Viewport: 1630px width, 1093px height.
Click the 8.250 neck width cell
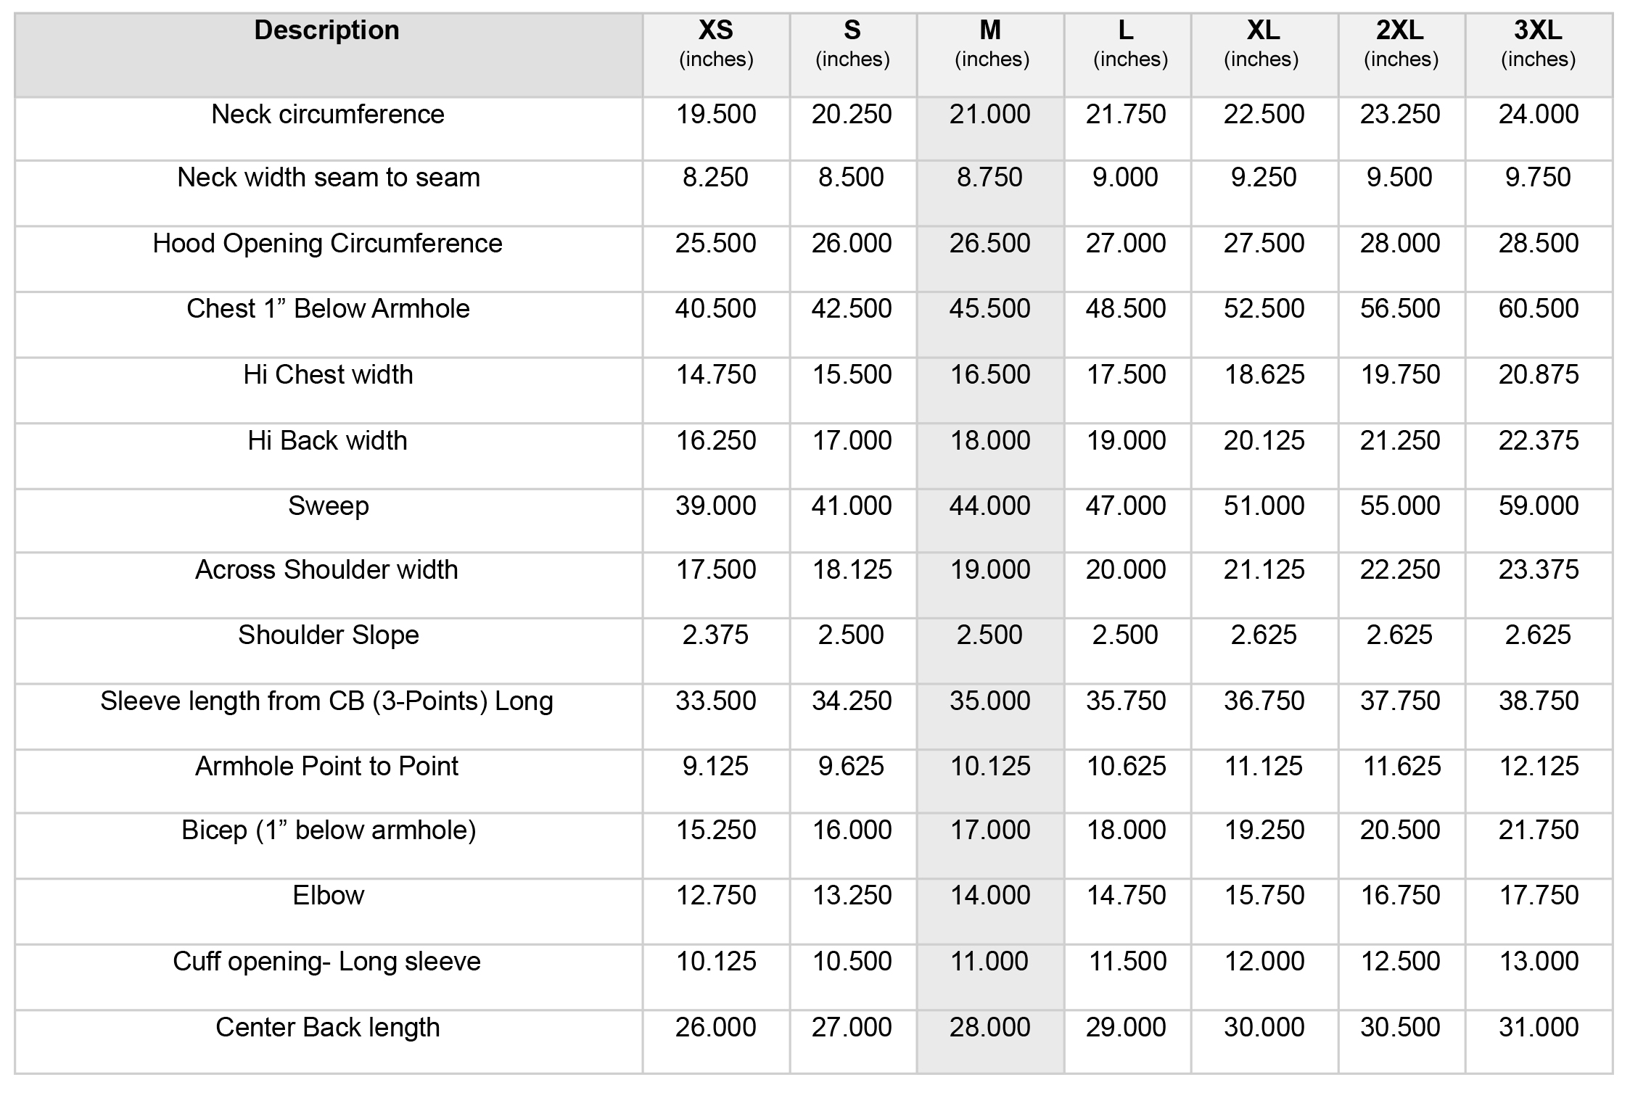point(715,178)
